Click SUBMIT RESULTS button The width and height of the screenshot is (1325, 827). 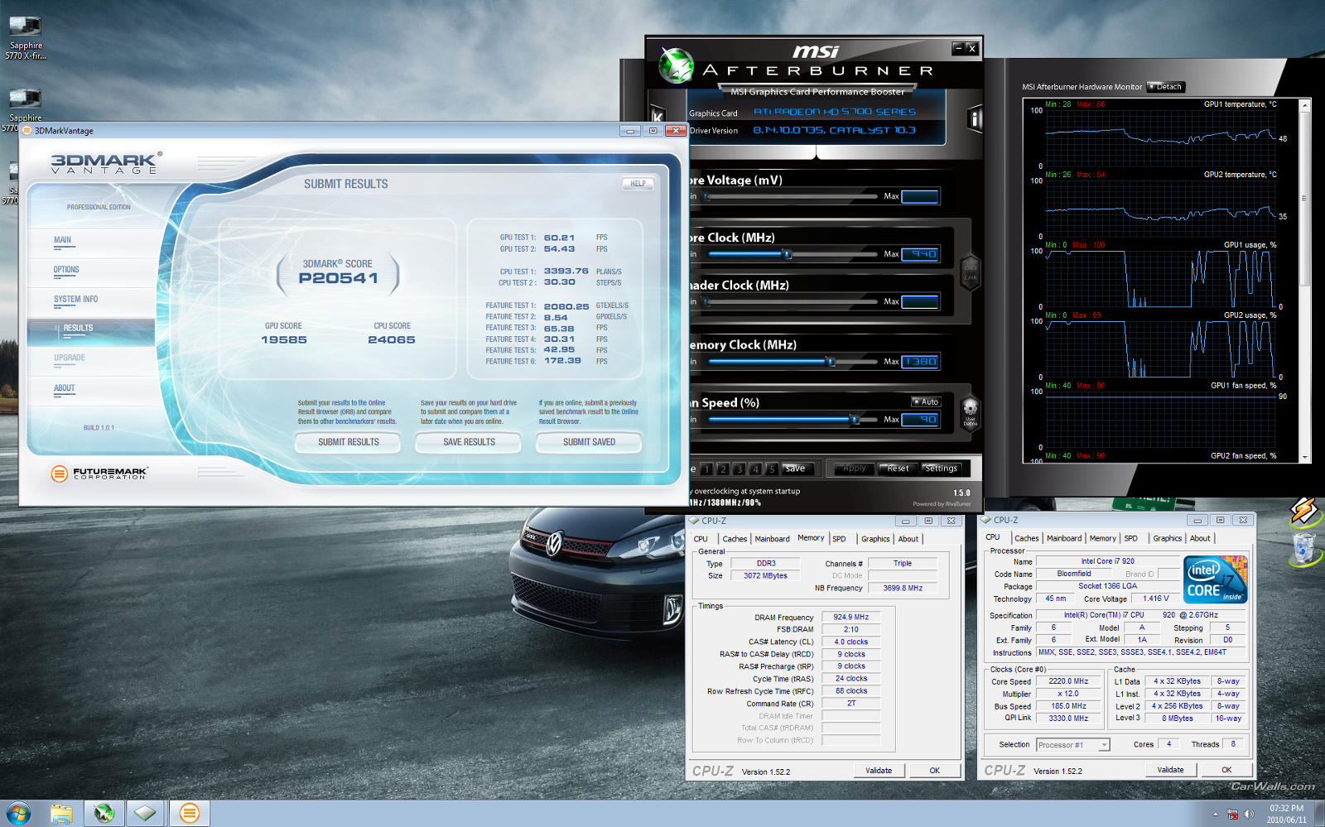[348, 443]
